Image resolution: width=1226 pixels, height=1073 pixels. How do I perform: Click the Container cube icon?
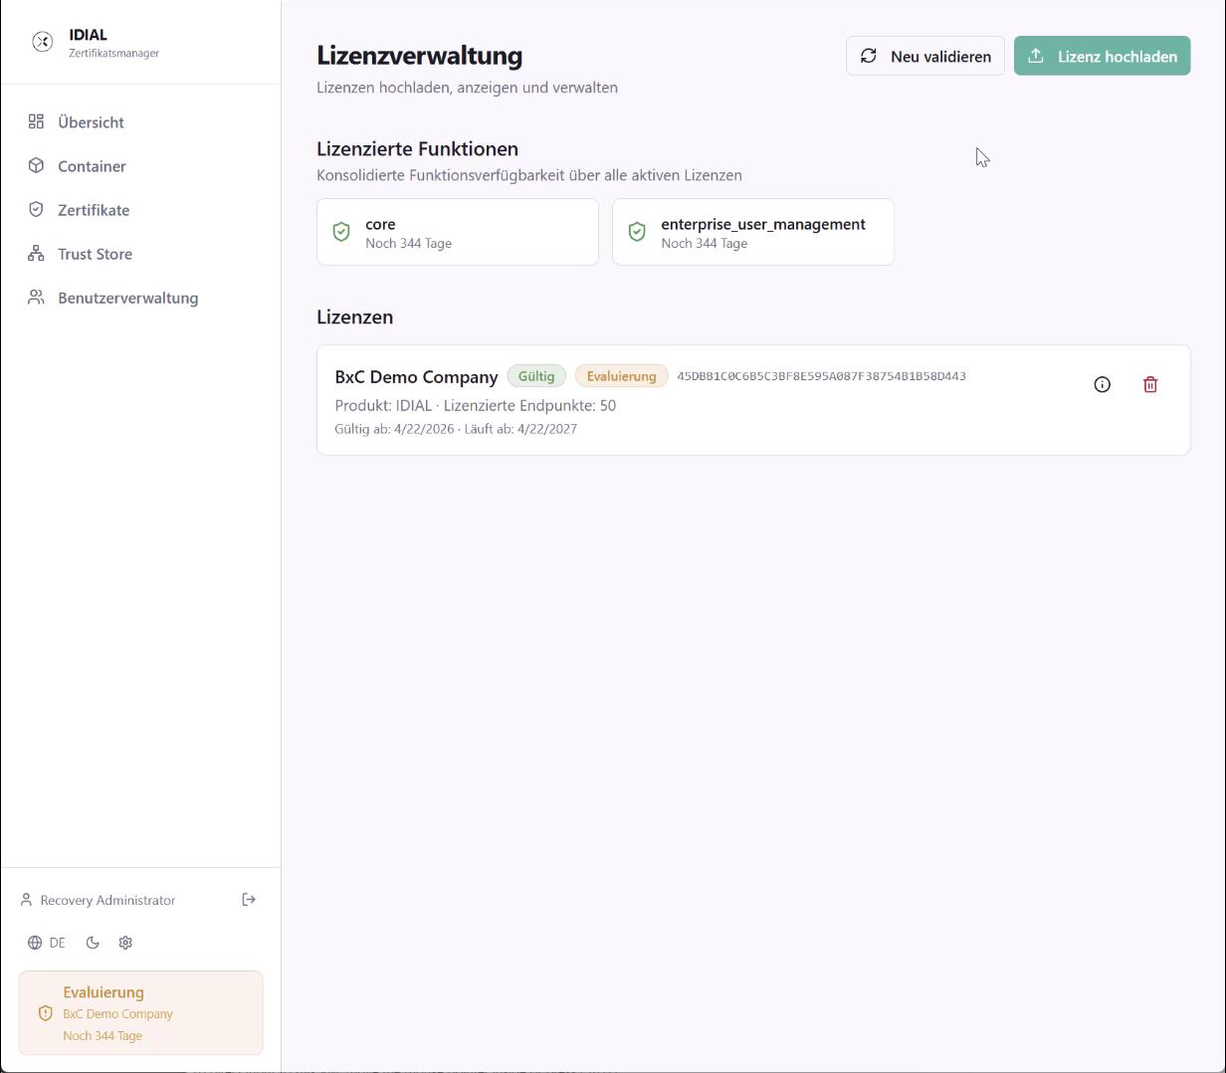point(36,165)
